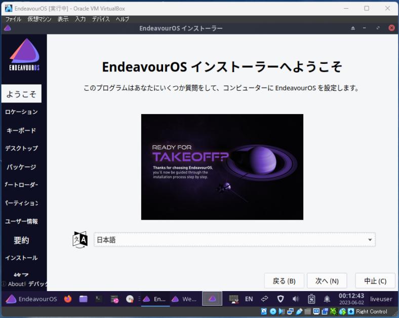
Task: Select the ブートローダー step in sidebar
Action: (21, 185)
